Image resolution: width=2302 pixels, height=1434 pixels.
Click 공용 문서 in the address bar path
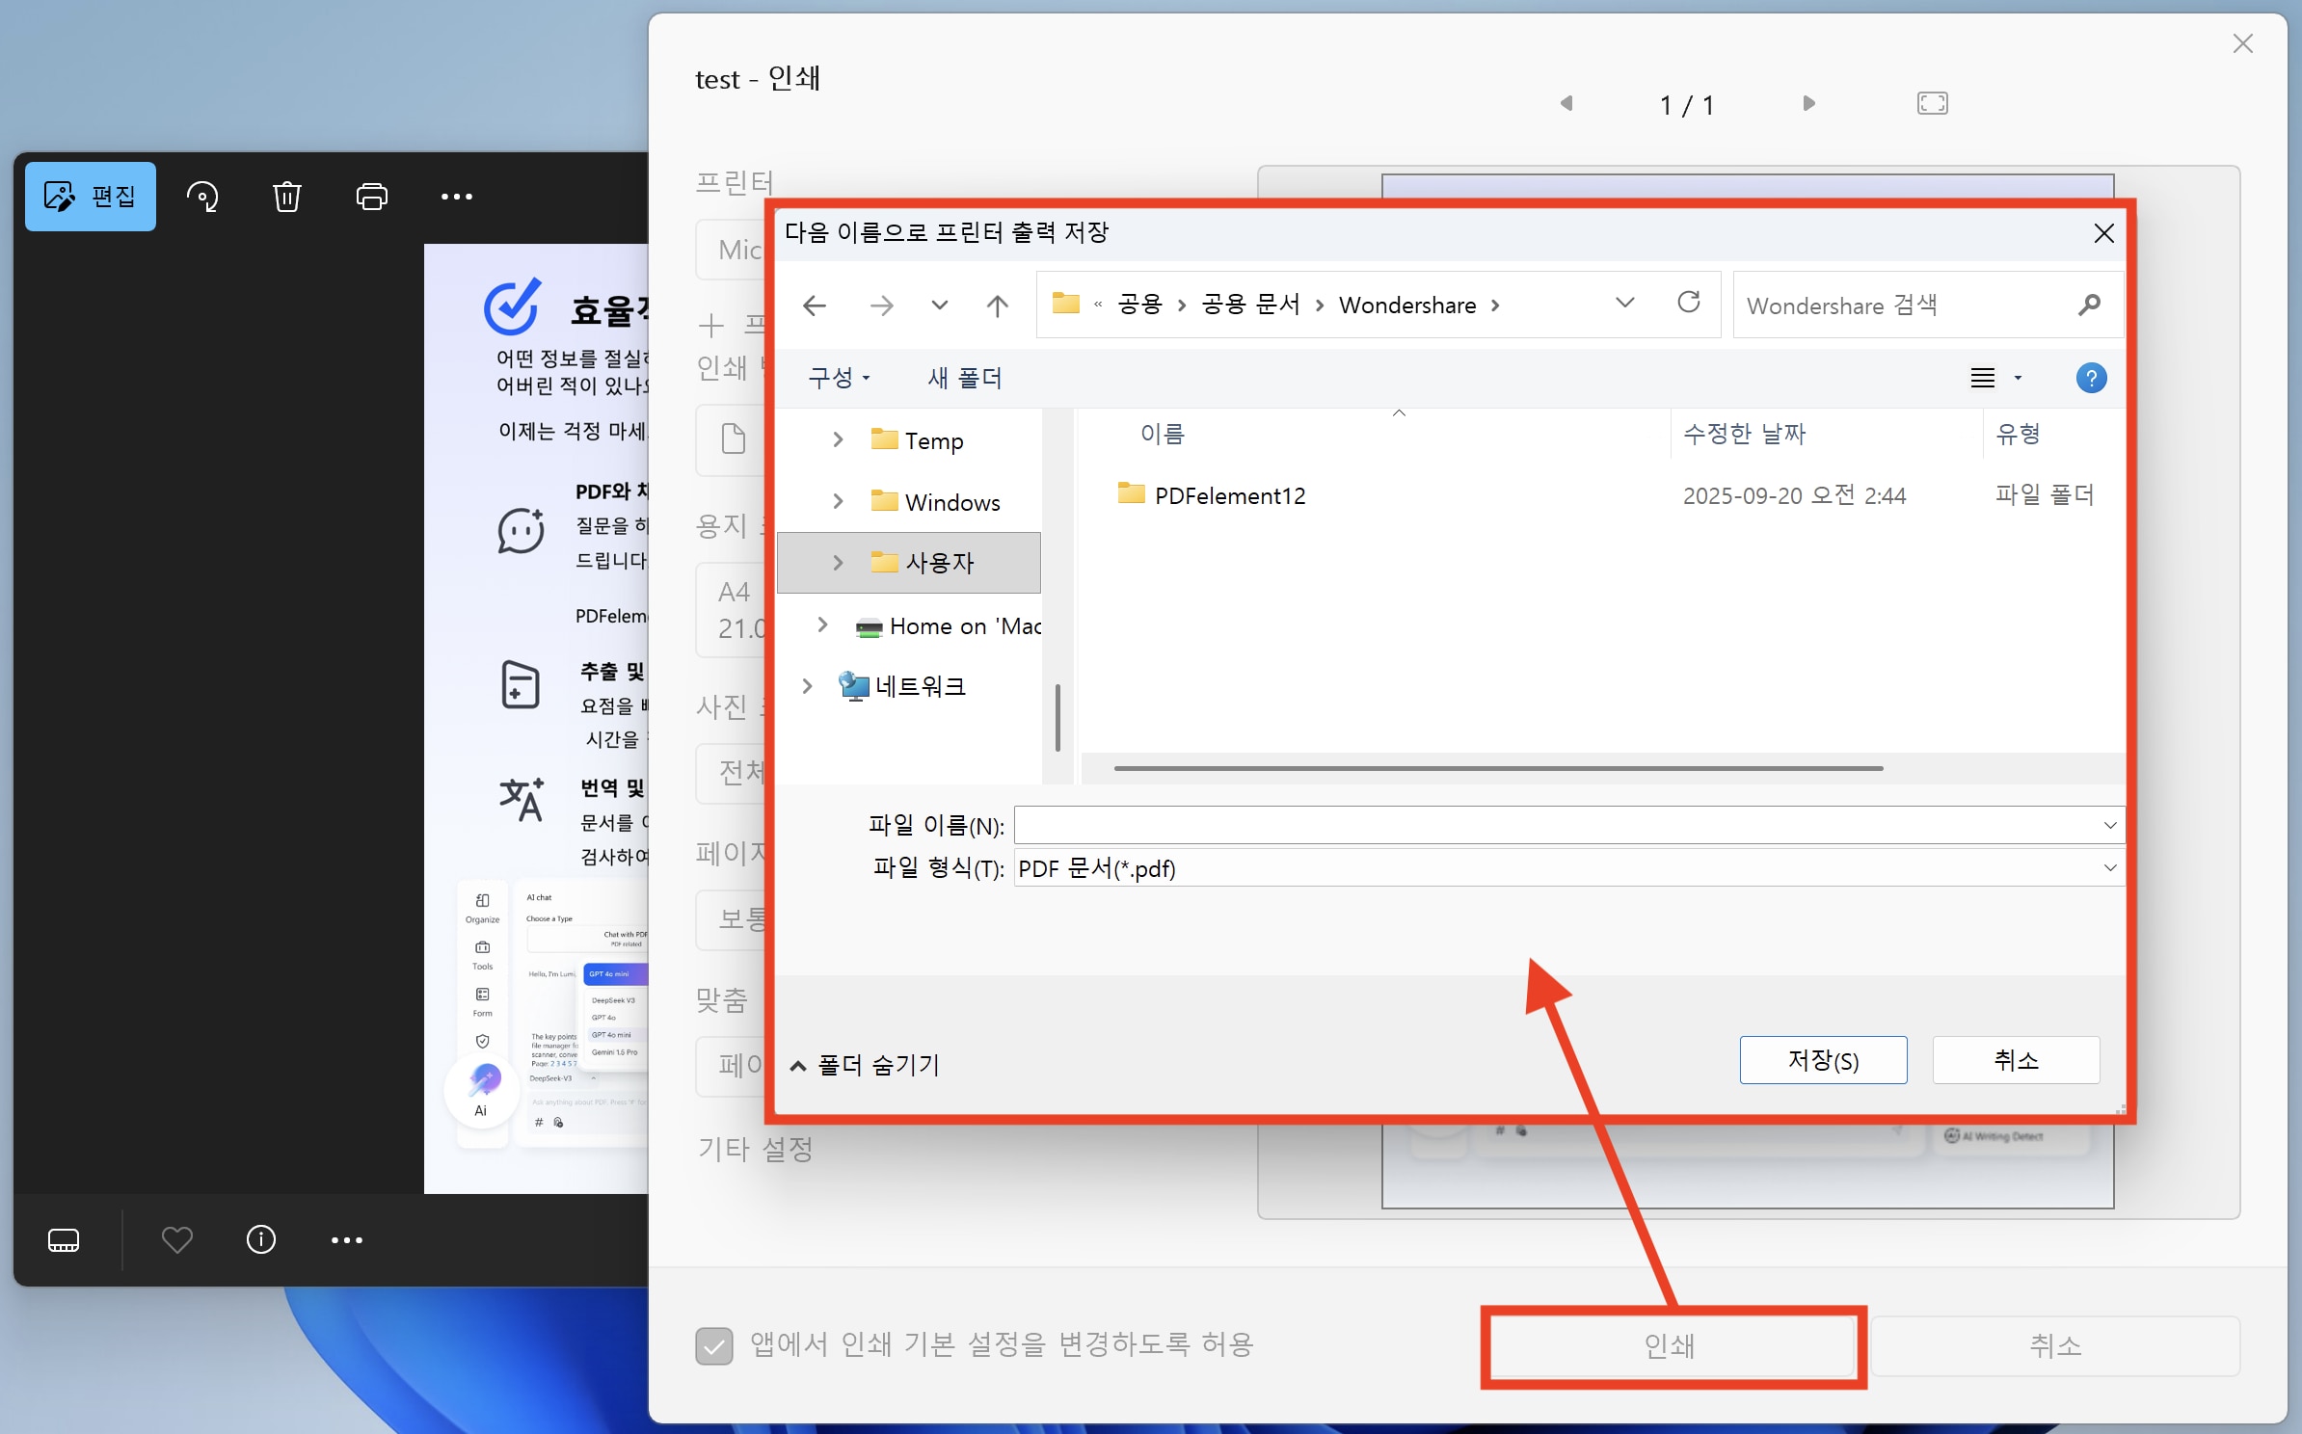pos(1248,304)
